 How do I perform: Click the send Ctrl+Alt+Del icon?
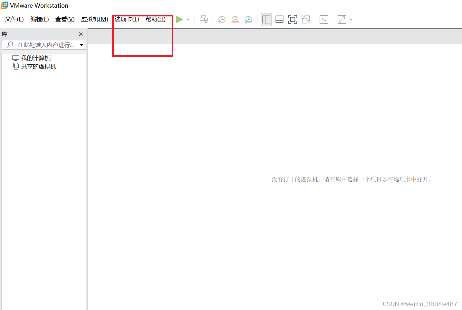click(204, 20)
